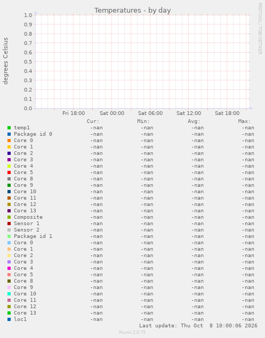Click the gray Sensor 2 legend swatch

tap(9, 230)
